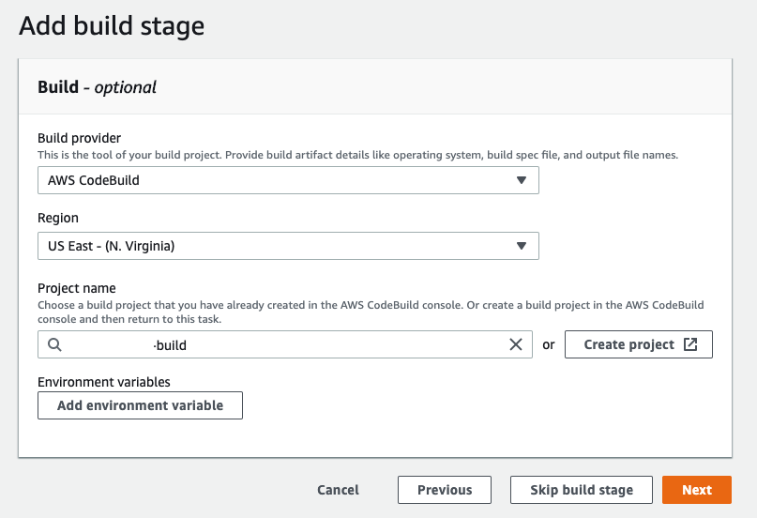757x518 pixels.
Task: Click the Region dropdown arrow
Action: pos(522,246)
